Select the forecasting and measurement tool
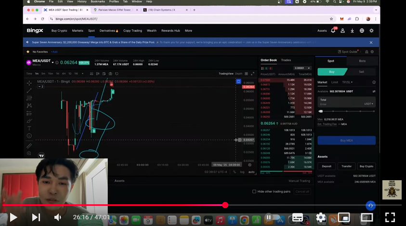The image size is (406, 226). pyautogui.click(x=29, y=113)
